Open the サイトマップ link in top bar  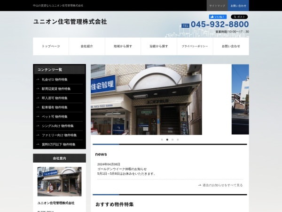217,6
